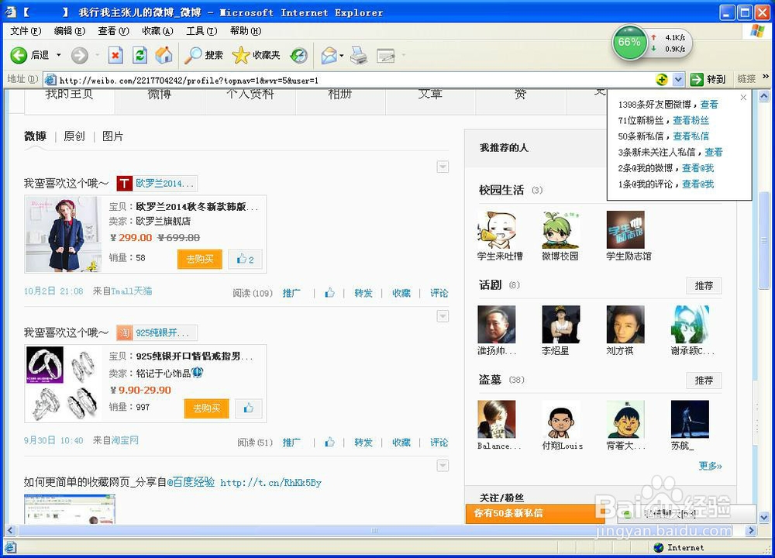Click the 转到 Go button
Viewport: 775px width, 558px height.
point(708,79)
